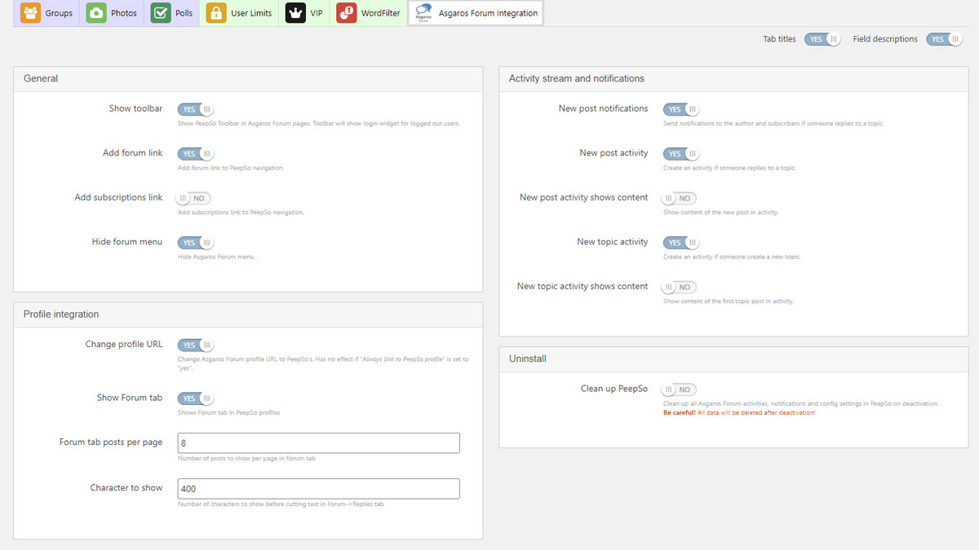Click the 'Be careful!' warning text
The image size is (979, 550).
[680, 413]
